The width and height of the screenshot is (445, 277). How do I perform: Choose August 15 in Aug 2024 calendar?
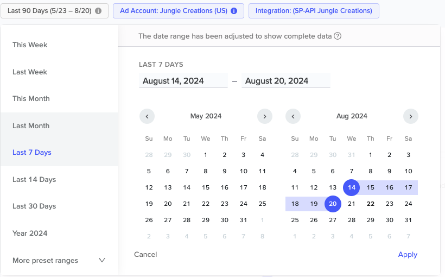370,187
